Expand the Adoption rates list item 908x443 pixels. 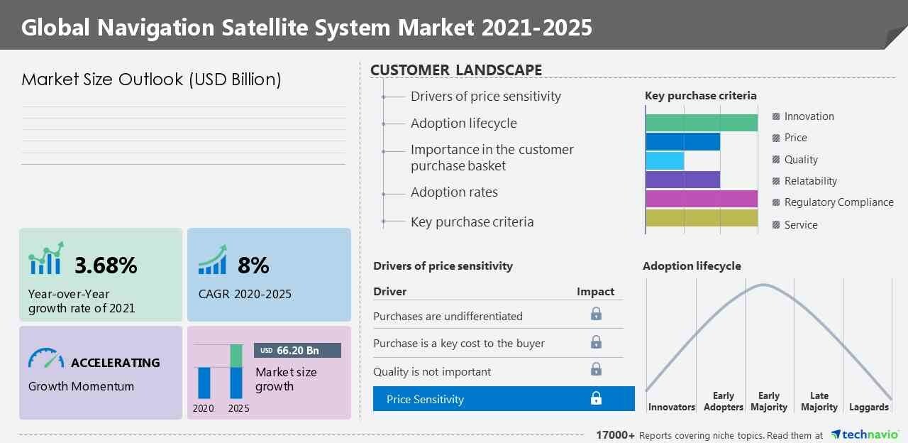[x=454, y=192]
